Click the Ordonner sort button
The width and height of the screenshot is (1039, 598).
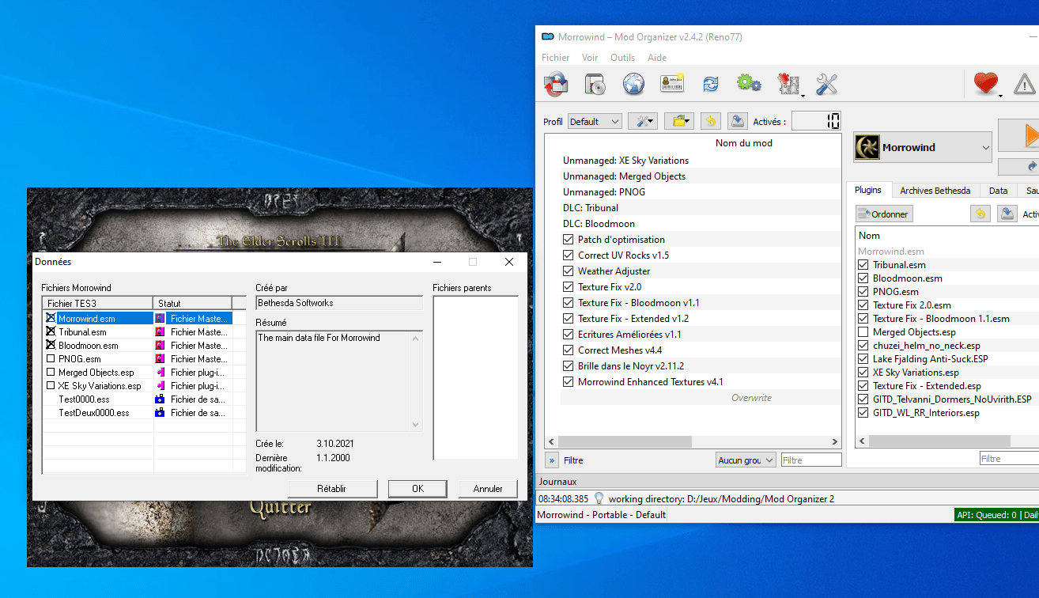tap(884, 214)
